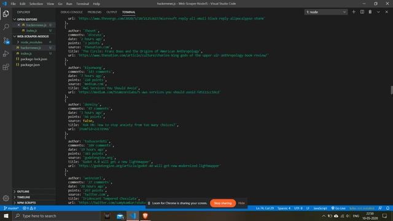Open the View menu
This screenshot has width=393, height=221.
50,4
